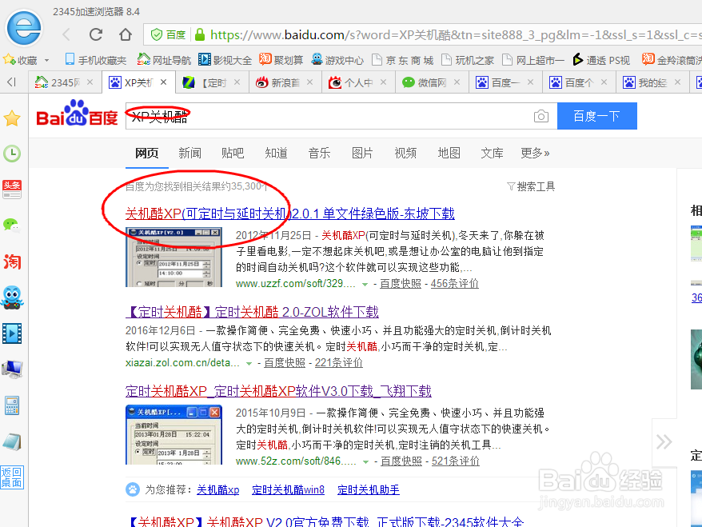Click the » expand arrow on right
Viewport: 702px width, 527px height.
(x=664, y=442)
